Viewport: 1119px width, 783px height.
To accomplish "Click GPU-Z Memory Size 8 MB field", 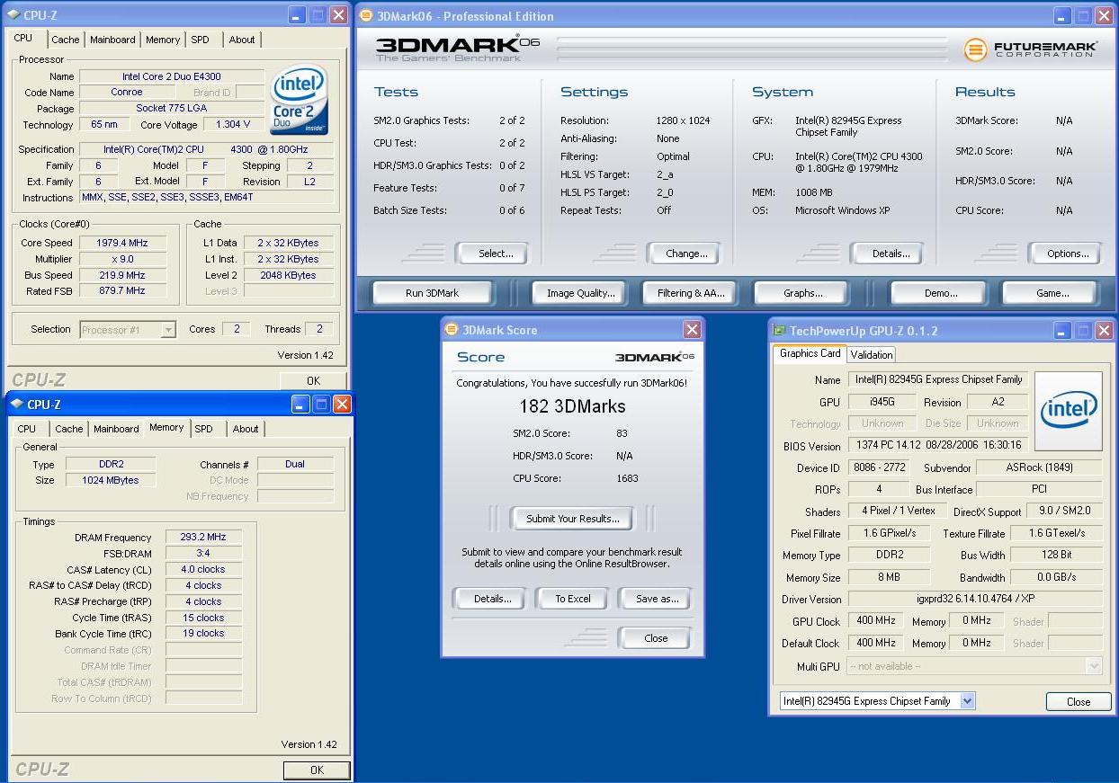I will [x=889, y=577].
